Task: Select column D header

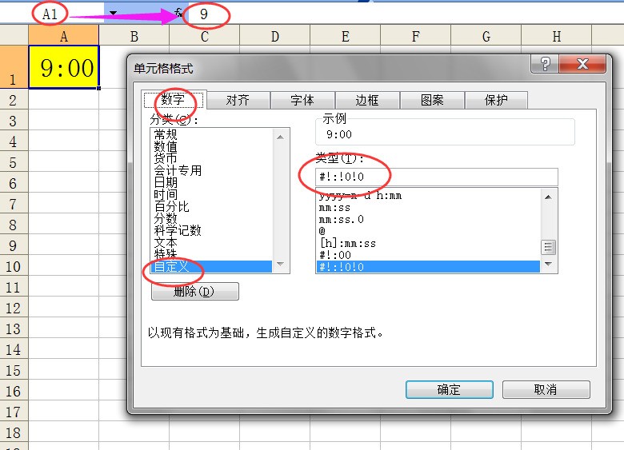Action: (275, 37)
